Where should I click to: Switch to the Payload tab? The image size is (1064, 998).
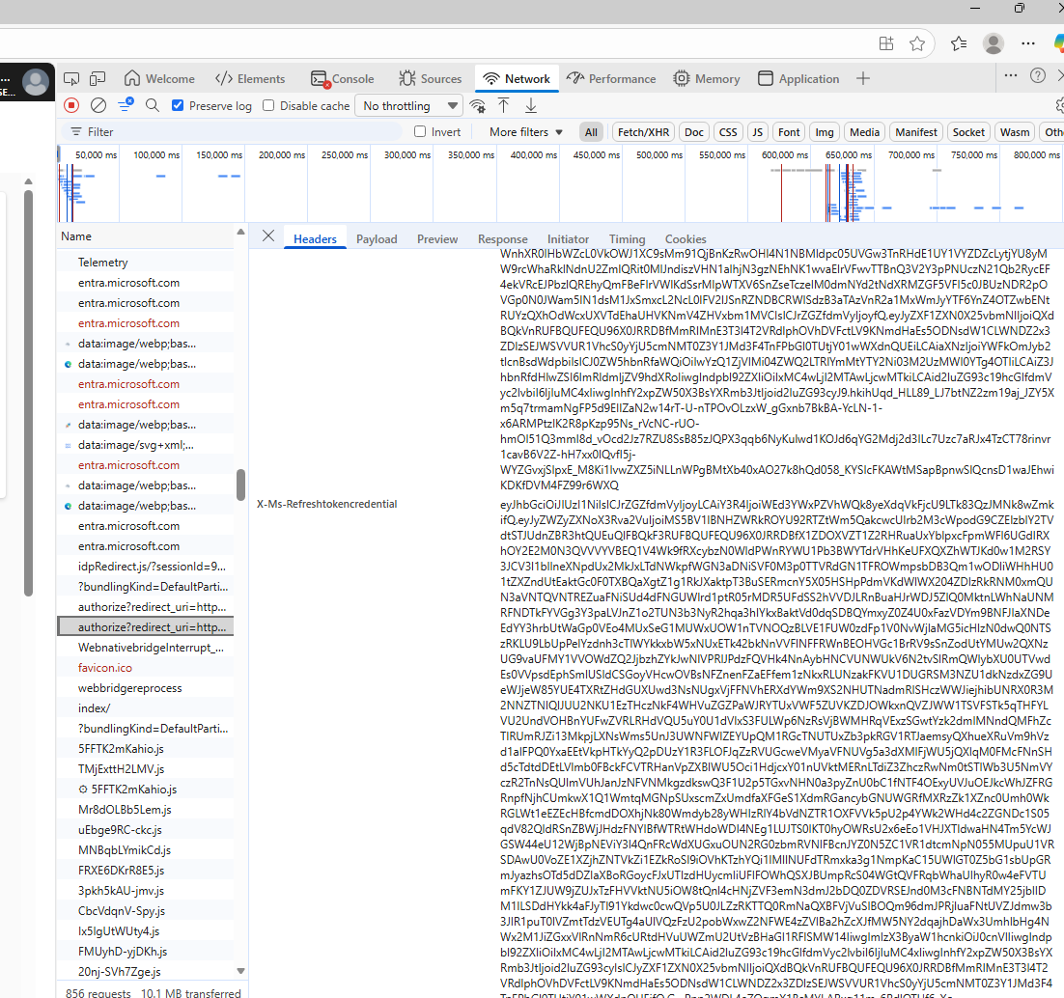377,239
